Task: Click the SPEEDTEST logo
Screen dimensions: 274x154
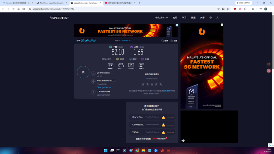Action: 59,18
